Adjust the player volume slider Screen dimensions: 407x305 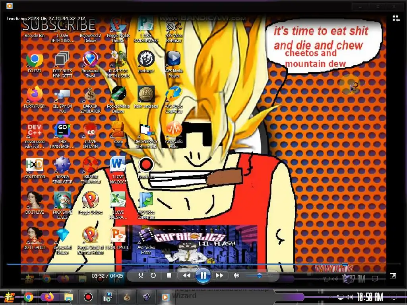(x=259, y=276)
